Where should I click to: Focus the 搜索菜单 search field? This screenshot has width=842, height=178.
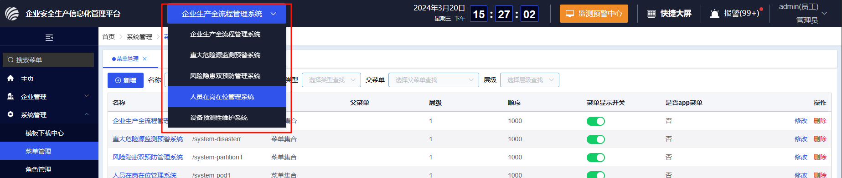(x=48, y=60)
